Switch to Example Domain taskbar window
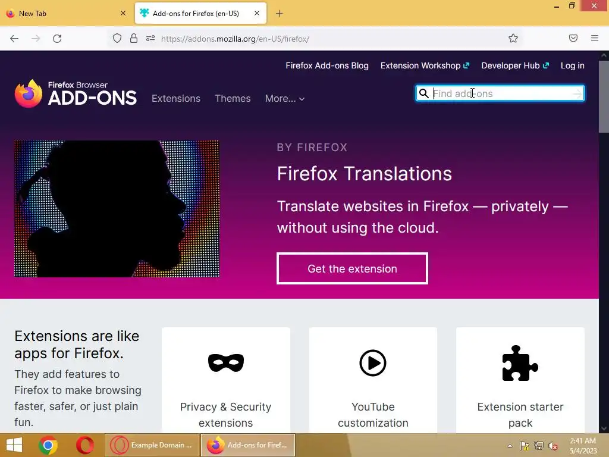This screenshot has width=609, height=457. [x=152, y=445]
